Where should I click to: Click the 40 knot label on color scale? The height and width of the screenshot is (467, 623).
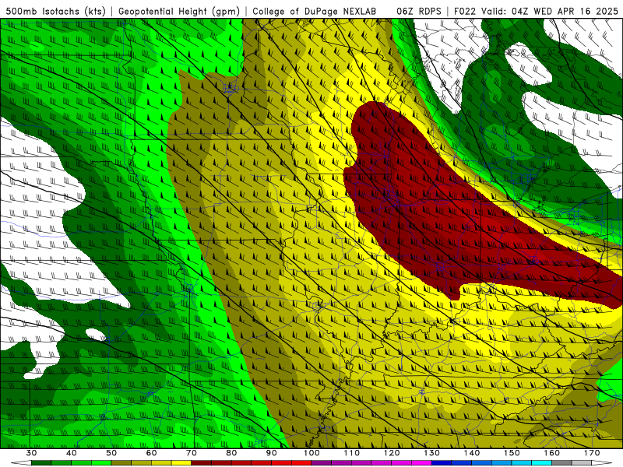point(72,453)
